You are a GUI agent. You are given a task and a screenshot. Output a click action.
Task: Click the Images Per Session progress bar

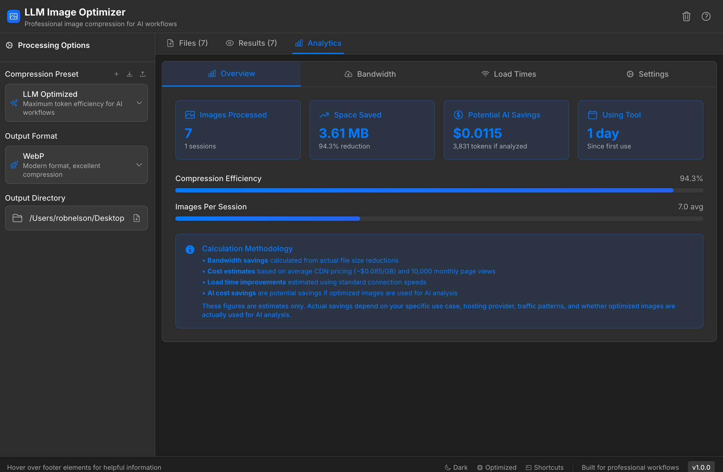pos(439,219)
